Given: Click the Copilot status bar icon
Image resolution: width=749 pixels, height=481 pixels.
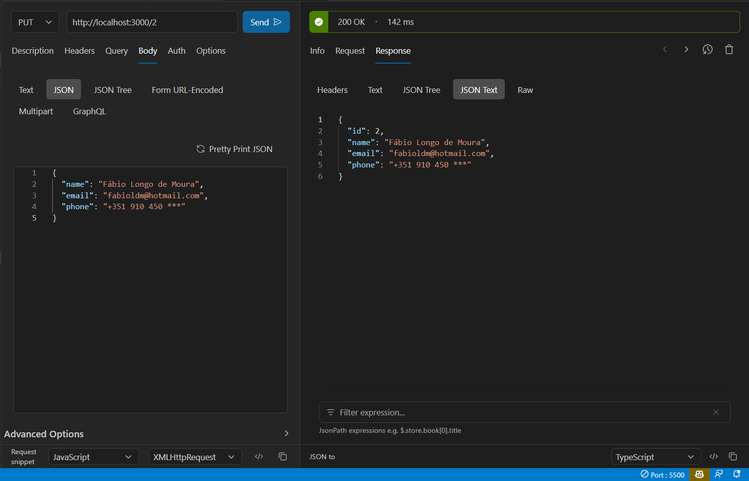Looking at the screenshot, I should tap(699, 475).
